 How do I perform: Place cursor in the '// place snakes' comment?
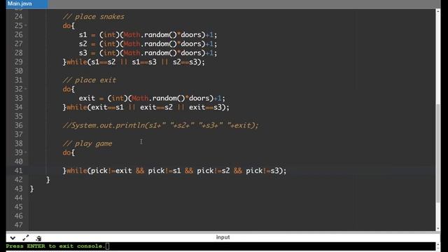93,17
